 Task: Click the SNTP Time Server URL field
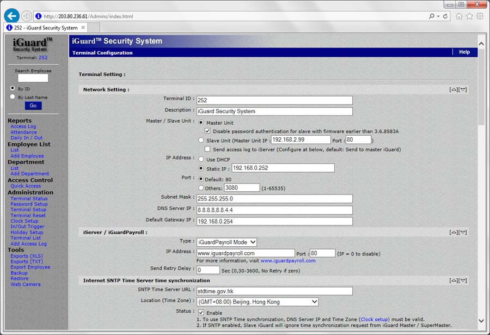tap(274, 291)
